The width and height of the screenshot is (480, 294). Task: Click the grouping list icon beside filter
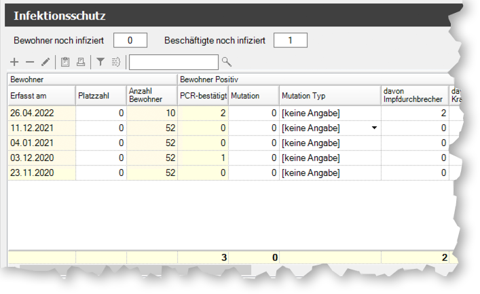[x=116, y=62]
